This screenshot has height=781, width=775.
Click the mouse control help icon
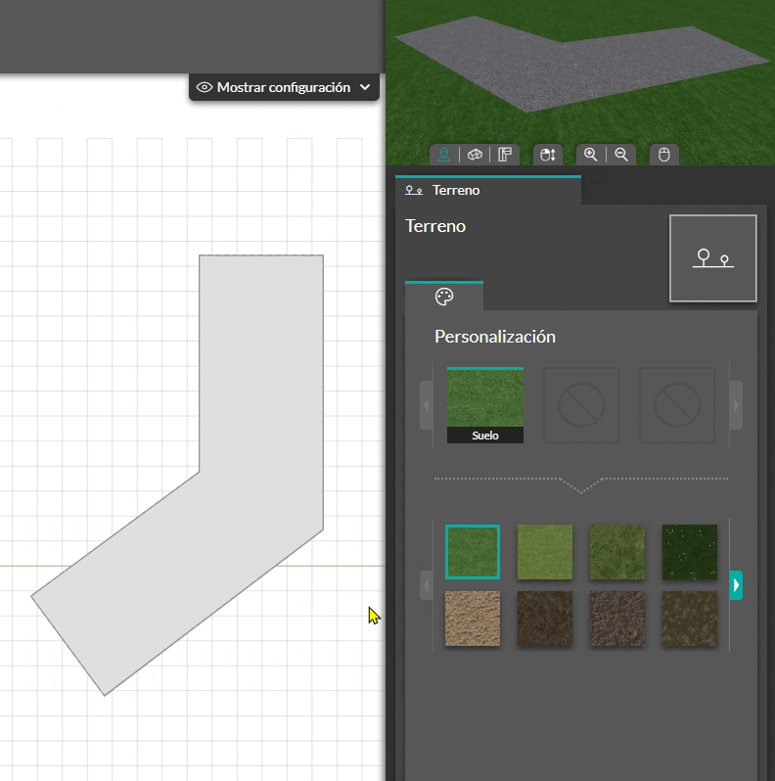[x=663, y=155]
